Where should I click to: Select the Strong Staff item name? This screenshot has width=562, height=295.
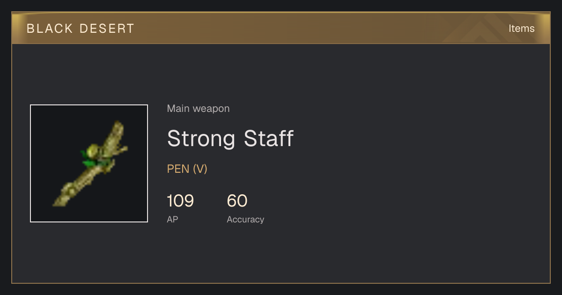(230, 139)
